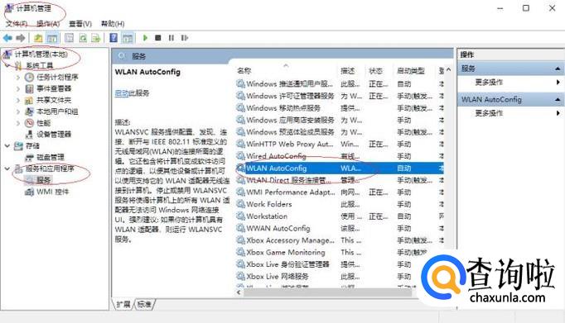Viewport: 565px width, 323px height.
Task: Click the Up One Level folder icon
Action: pyautogui.click(x=38, y=38)
